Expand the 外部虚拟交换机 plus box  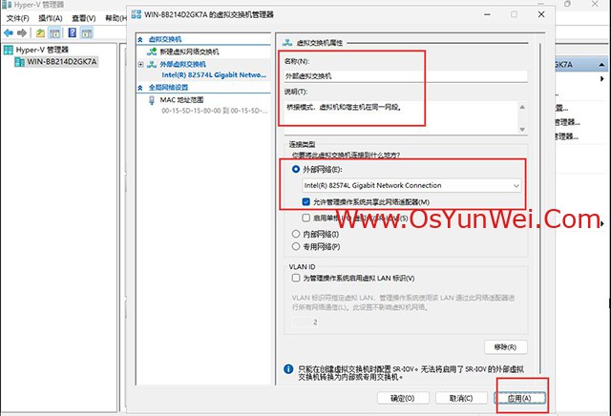point(140,64)
